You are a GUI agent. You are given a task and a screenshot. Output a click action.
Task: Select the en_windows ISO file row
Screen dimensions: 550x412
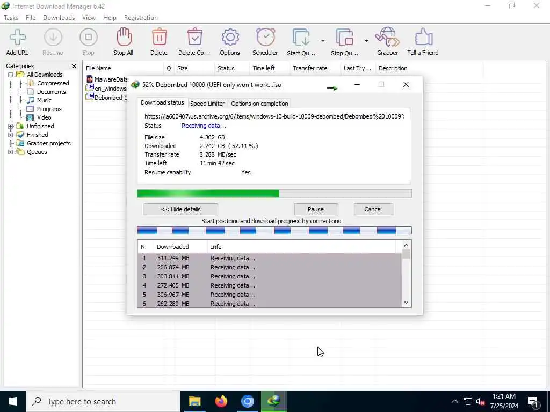coord(107,89)
